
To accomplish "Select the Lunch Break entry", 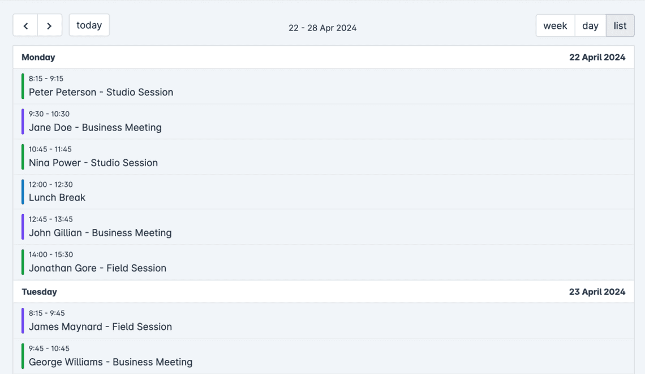I will tap(323, 192).
